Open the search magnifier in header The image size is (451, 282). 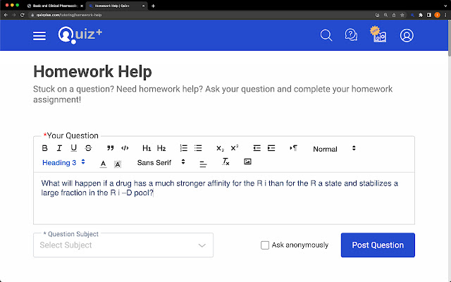coord(326,36)
